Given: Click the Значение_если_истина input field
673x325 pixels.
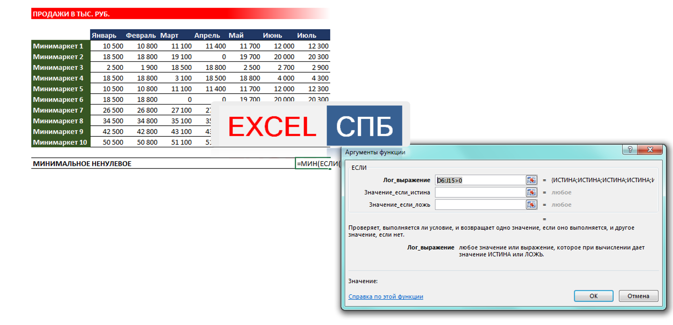Looking at the screenshot, I should [480, 193].
